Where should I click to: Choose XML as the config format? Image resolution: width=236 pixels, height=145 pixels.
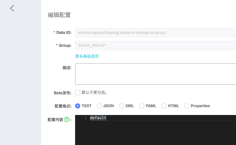coord(122,106)
